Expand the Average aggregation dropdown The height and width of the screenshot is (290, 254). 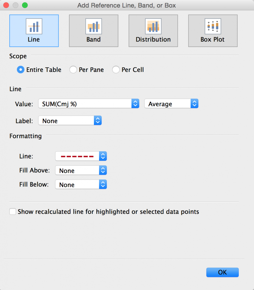171,104
